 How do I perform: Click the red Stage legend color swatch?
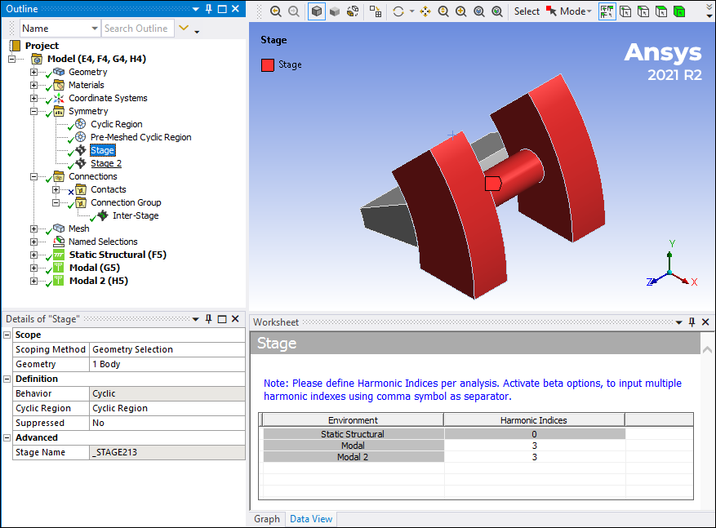267,64
